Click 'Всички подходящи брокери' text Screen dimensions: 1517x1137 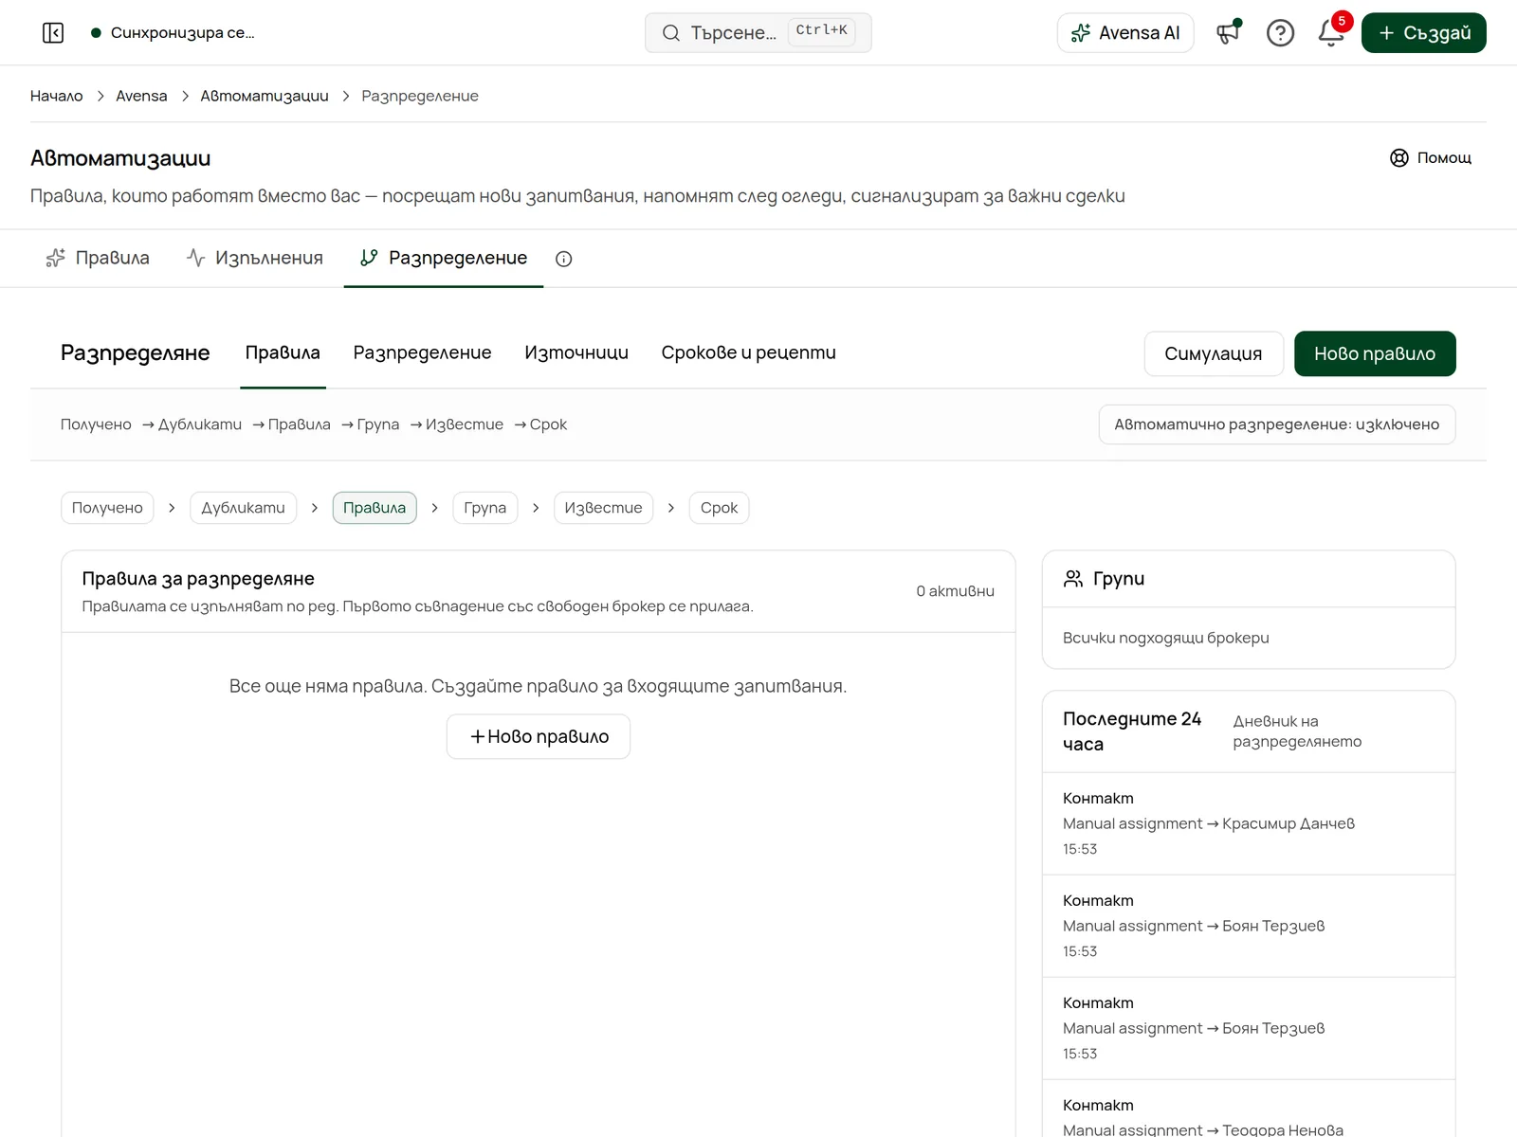click(x=1165, y=638)
